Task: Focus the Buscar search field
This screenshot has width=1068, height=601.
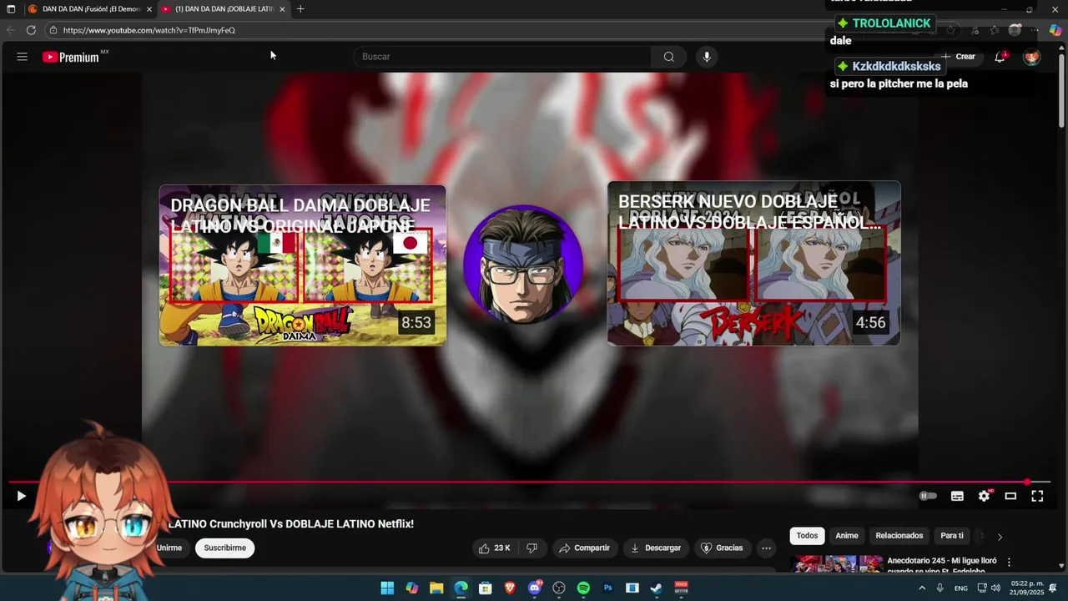Action: (503, 57)
